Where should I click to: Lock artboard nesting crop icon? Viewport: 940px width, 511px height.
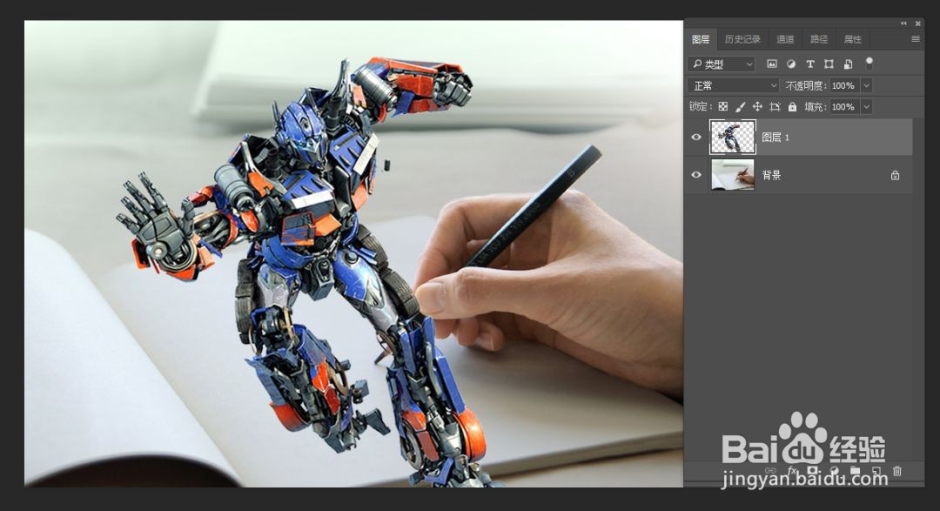coord(775,107)
